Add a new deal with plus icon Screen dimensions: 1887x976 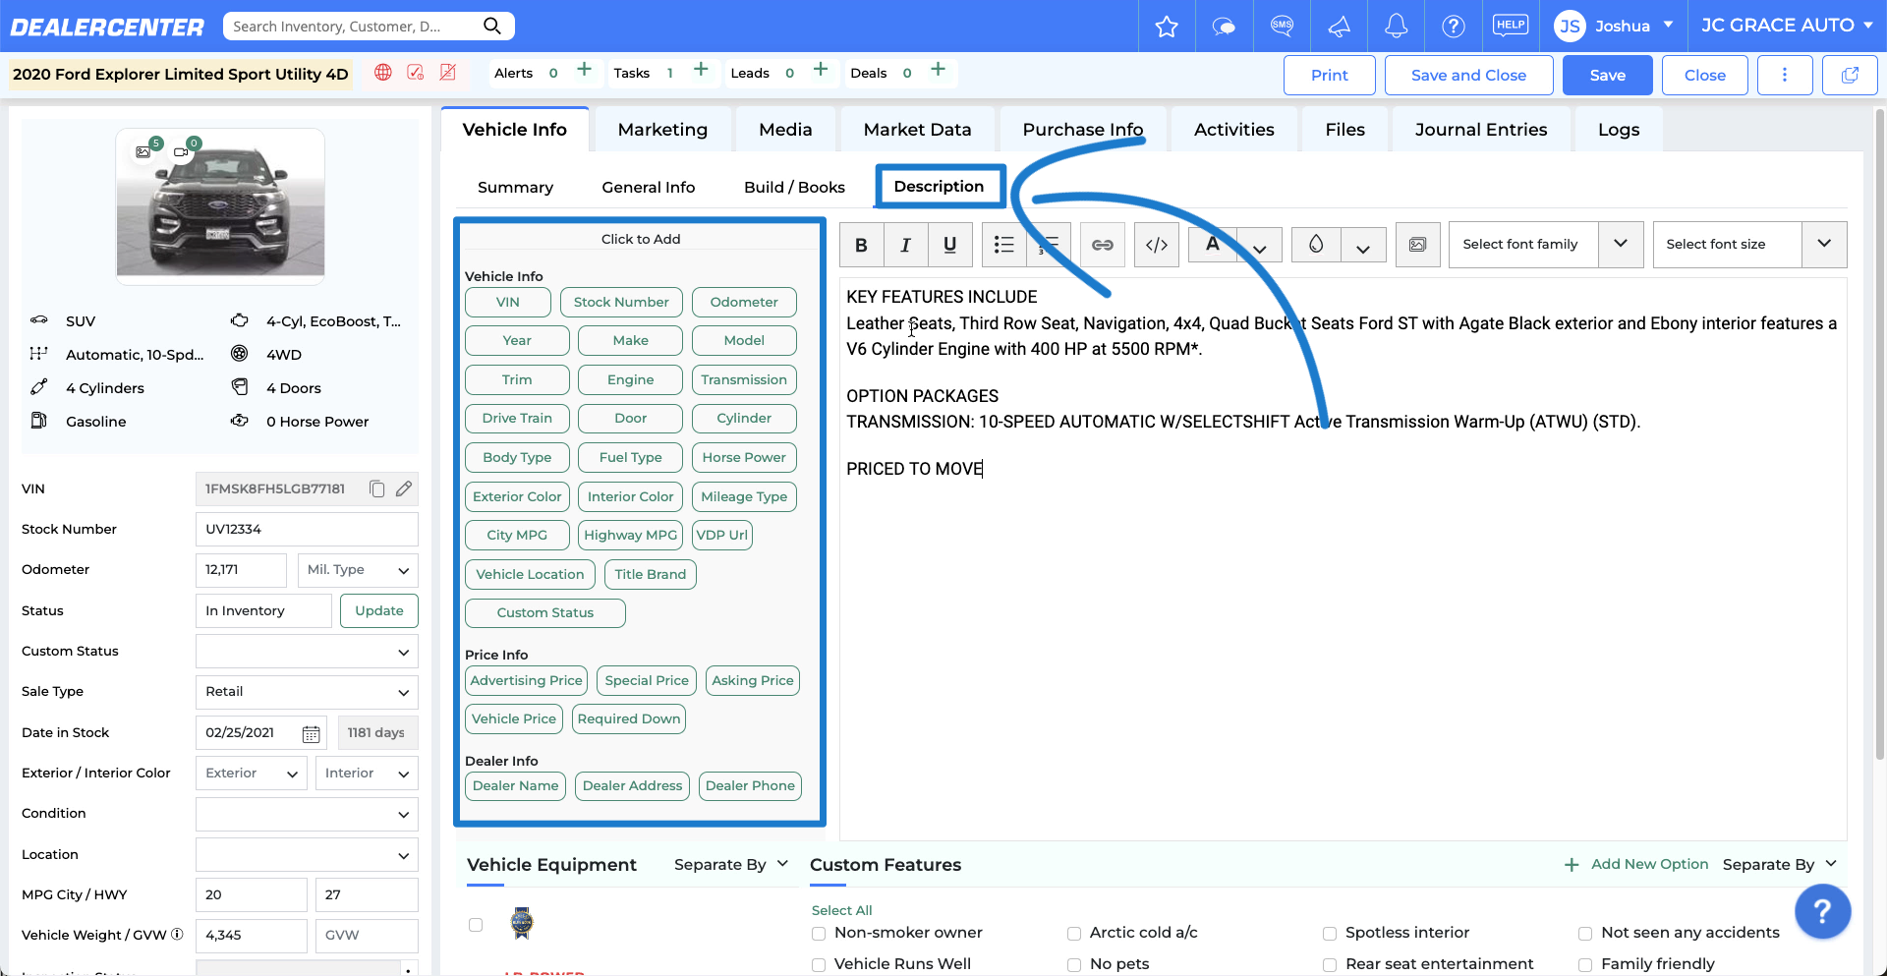[938, 70]
